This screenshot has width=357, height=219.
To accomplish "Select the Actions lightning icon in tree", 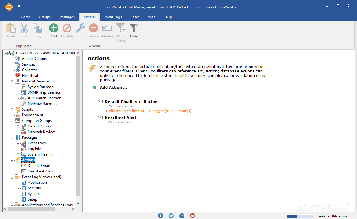I will (x=18, y=160).
